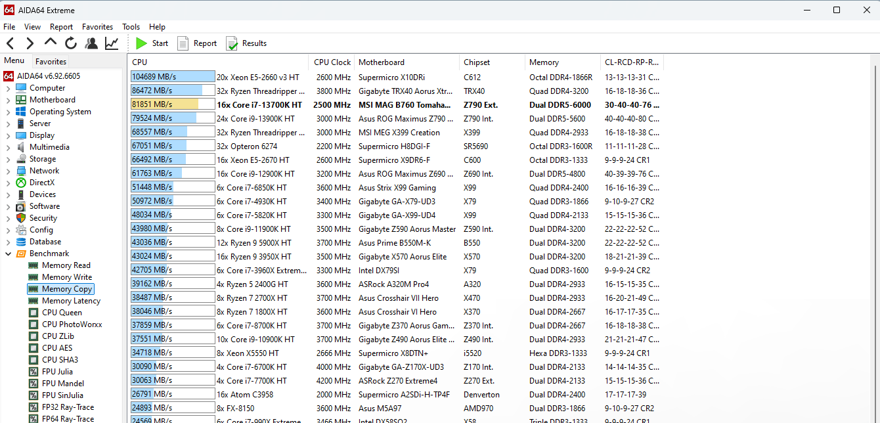The image size is (880, 423).
Task: Select CPU Queen benchmark item
Action: coord(62,313)
